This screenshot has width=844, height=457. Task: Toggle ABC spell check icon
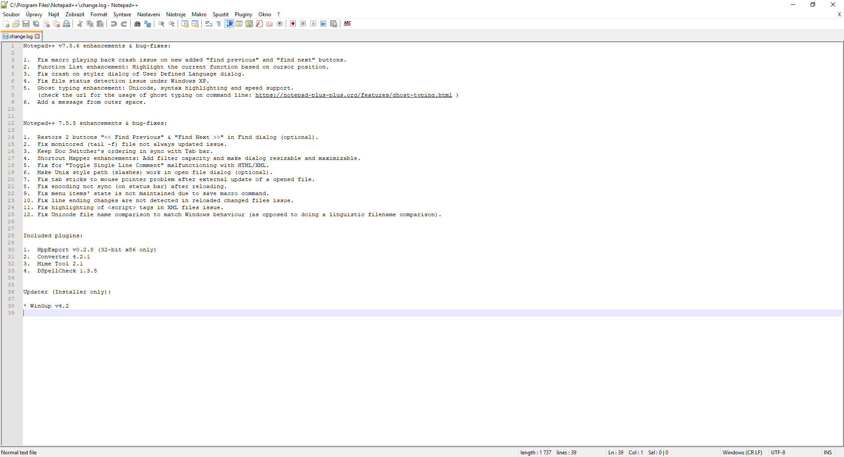point(347,24)
